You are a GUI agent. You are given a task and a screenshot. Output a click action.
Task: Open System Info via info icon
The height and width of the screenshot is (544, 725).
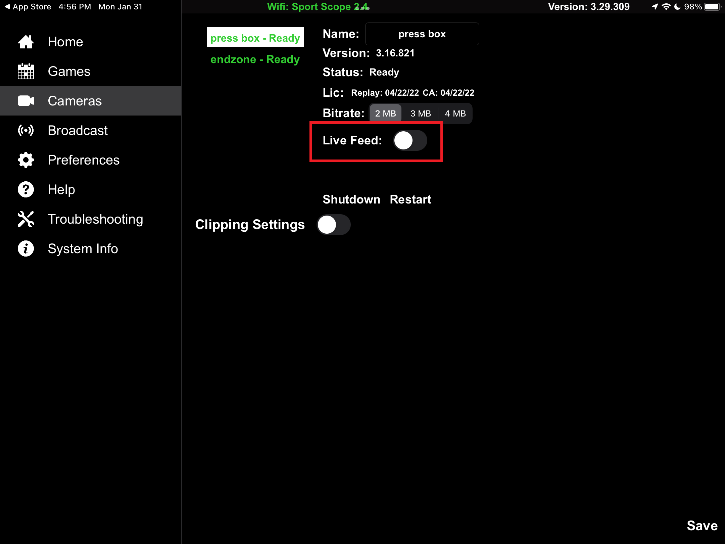[x=26, y=248]
